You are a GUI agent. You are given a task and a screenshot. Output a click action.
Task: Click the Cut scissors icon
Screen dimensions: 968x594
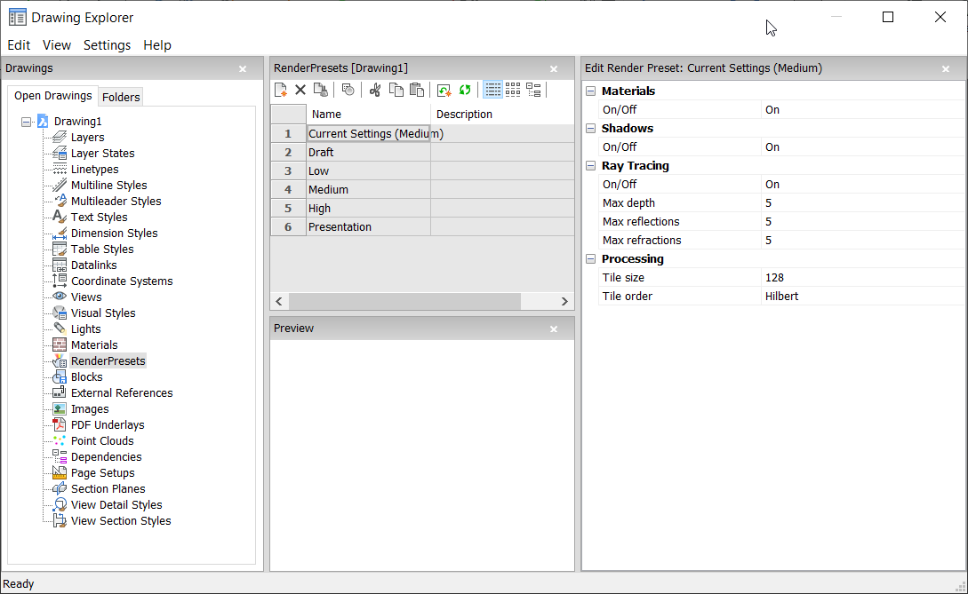[375, 90]
